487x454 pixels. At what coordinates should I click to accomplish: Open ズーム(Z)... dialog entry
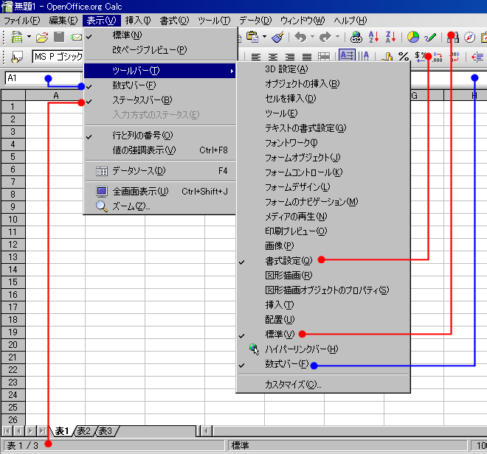159,206
